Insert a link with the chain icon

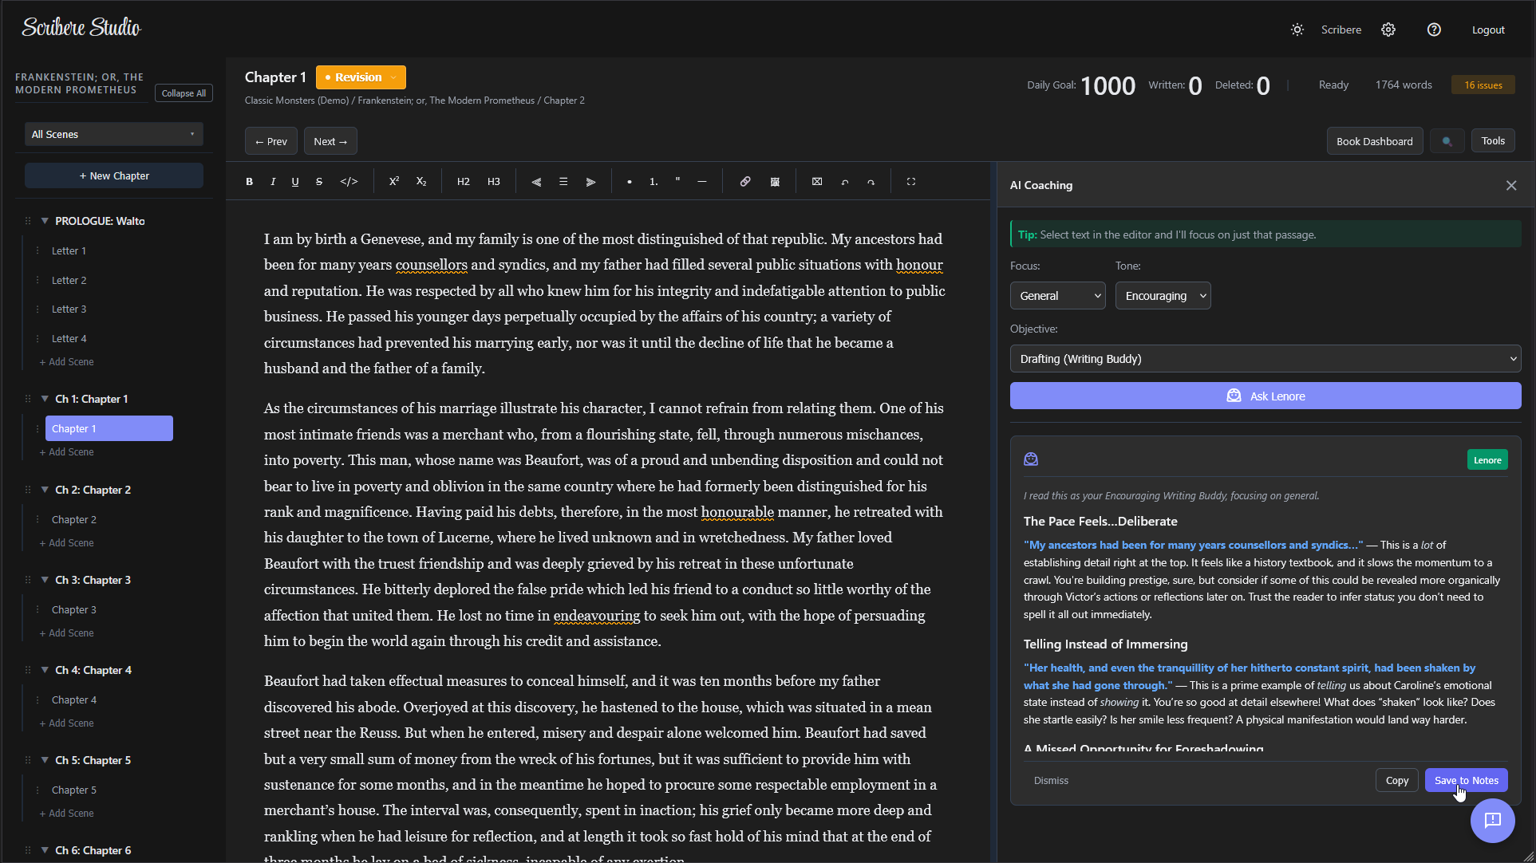744,182
